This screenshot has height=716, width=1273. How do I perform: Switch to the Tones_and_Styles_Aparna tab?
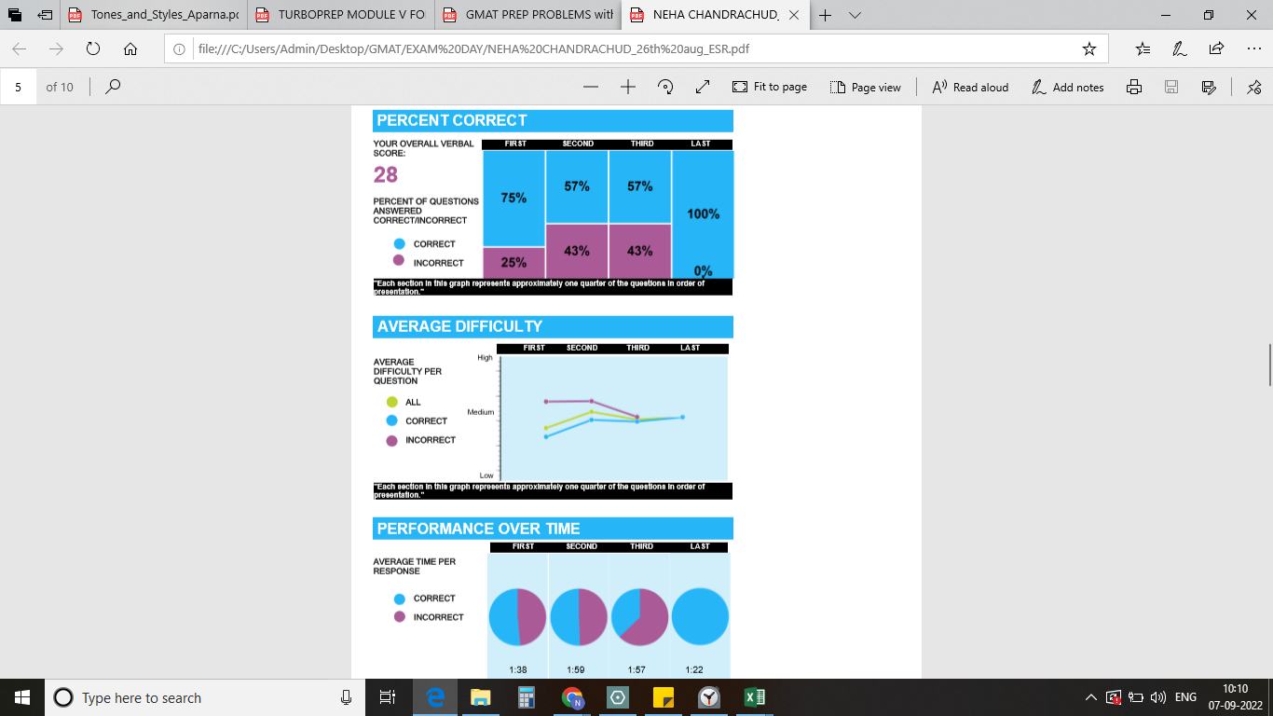154,15
